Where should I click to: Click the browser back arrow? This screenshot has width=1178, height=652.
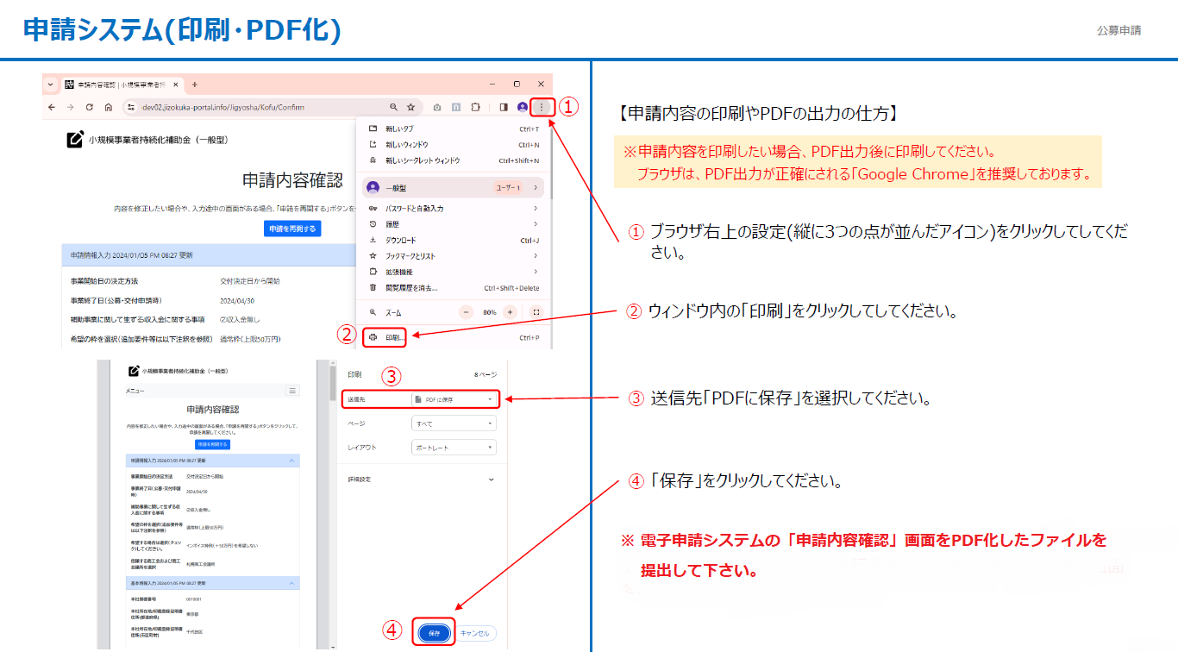tap(52, 108)
